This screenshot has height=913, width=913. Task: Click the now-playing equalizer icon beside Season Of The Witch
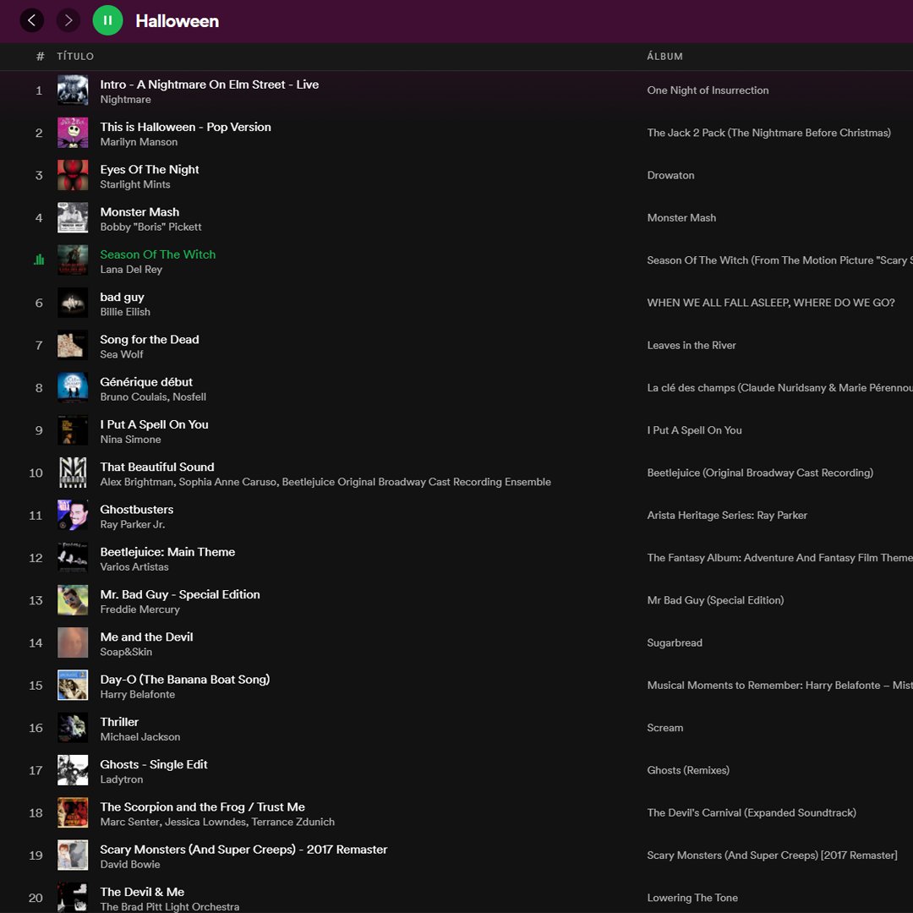[x=39, y=260]
